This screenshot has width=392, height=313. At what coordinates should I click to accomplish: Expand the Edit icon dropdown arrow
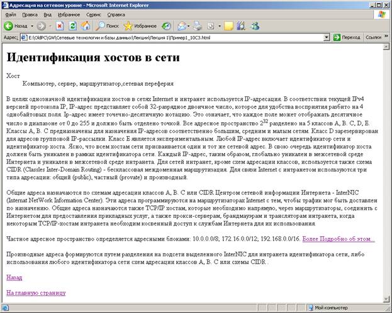[220, 26]
